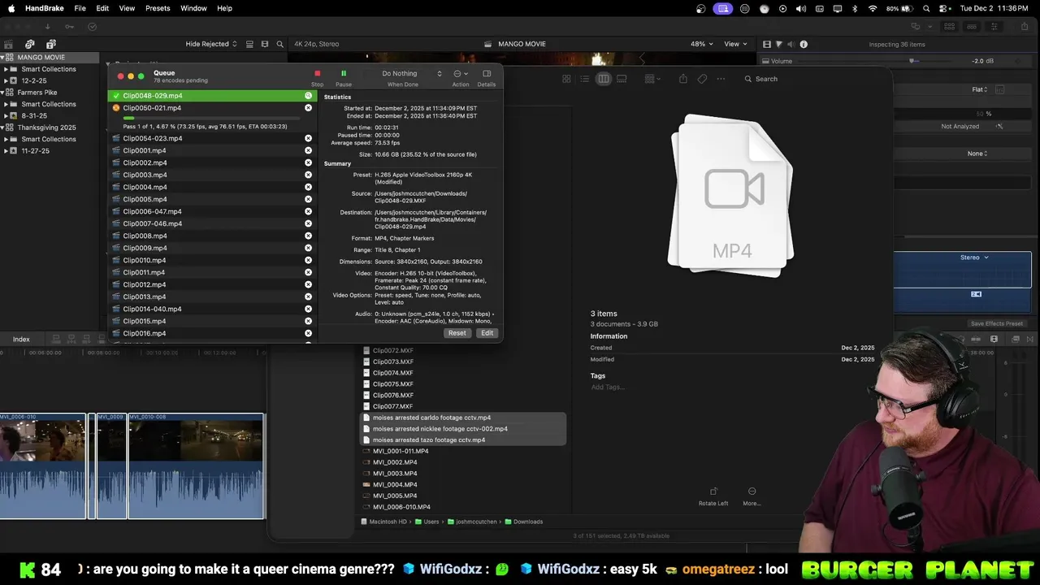This screenshot has height=585, width=1040.
Task: Click More… in Finder preview actions
Action: tap(752, 496)
